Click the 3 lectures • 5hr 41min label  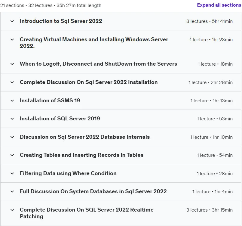pos(210,21)
